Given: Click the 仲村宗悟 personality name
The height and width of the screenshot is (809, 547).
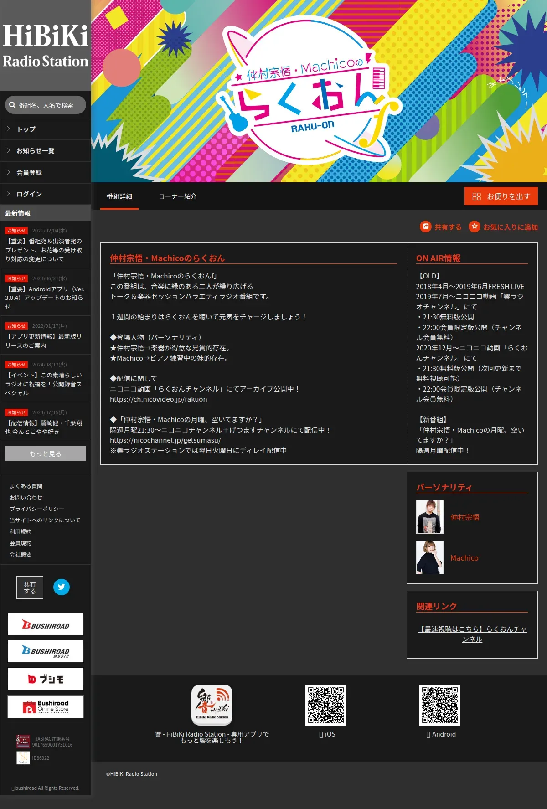Looking at the screenshot, I should [465, 517].
